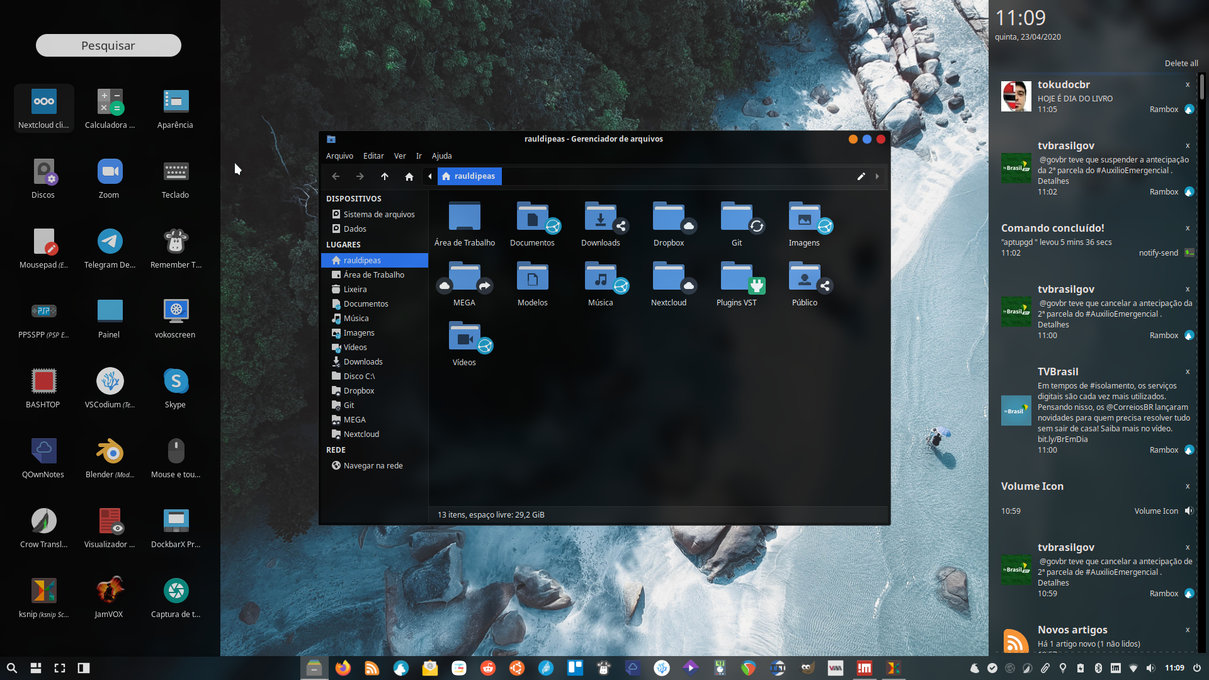Toggle volume icon in system tray

[1150, 668]
